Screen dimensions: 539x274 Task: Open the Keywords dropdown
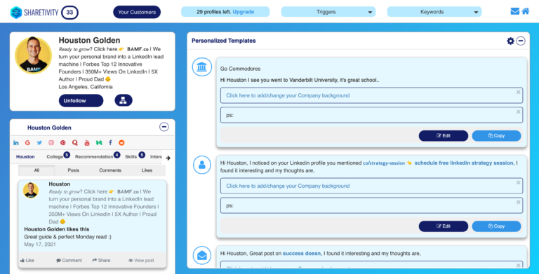pos(434,12)
